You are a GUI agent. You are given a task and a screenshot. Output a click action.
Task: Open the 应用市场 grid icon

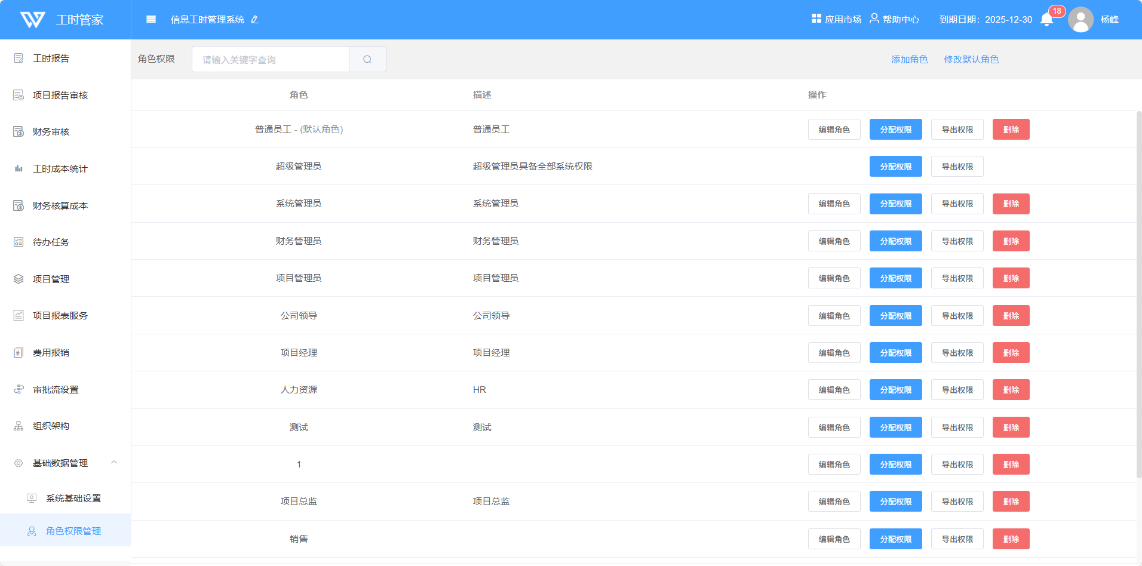[816, 19]
